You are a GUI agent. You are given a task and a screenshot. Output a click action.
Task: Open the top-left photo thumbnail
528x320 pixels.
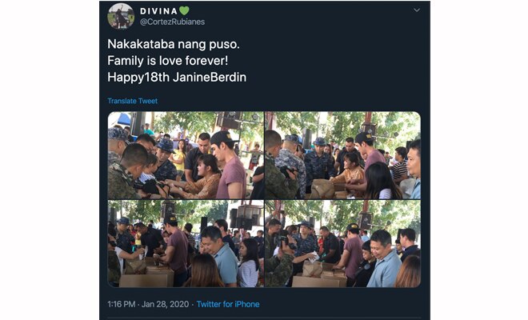point(186,155)
